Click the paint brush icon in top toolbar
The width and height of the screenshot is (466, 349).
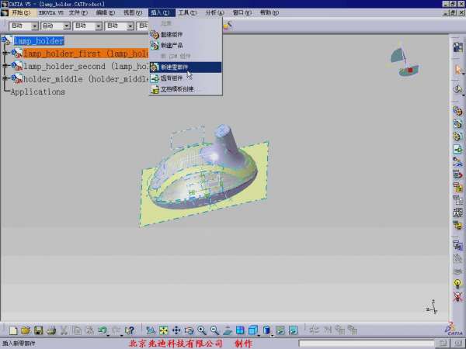(228, 26)
